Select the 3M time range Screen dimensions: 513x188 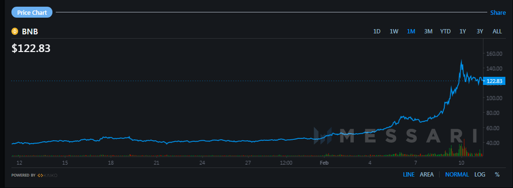pos(428,31)
